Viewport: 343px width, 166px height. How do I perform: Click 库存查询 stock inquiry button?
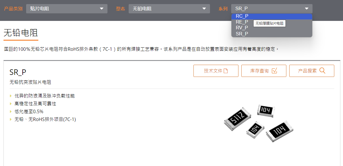pyautogui.click(x=264, y=71)
